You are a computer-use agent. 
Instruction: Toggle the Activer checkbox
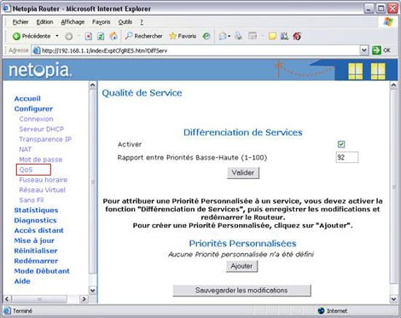pos(341,144)
